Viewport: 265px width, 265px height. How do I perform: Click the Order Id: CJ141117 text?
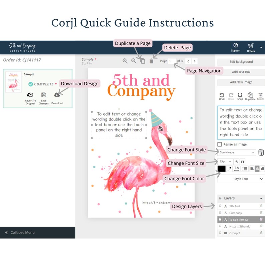(x=22, y=60)
